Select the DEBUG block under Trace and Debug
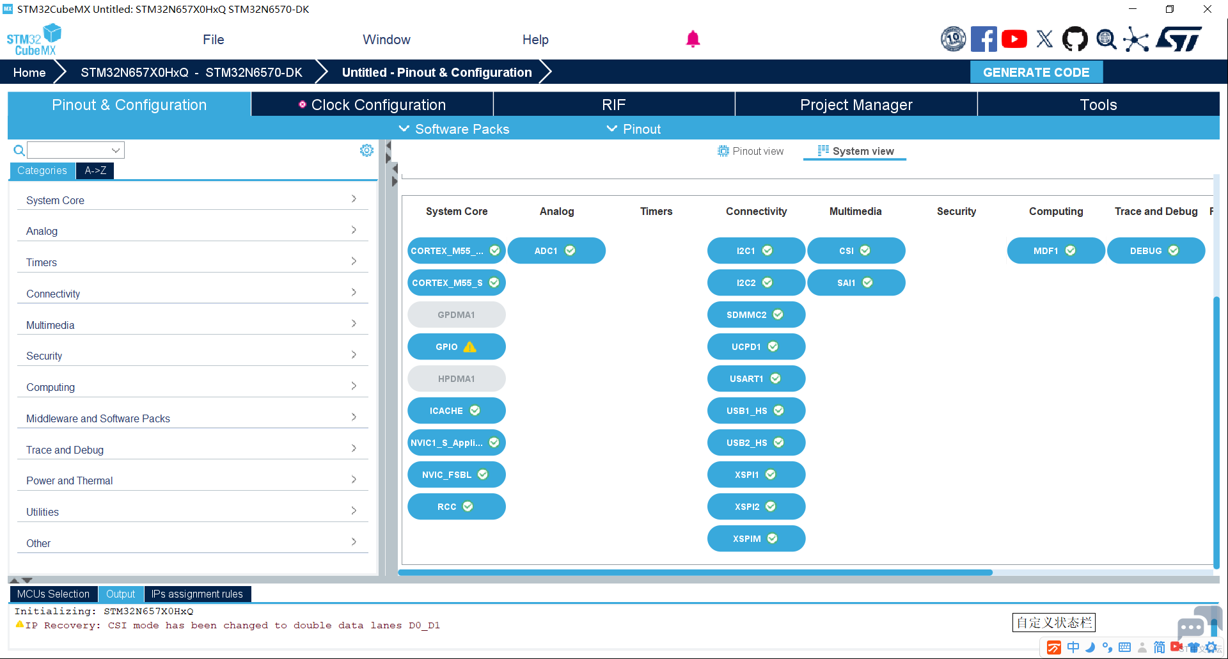Viewport: 1228px width, 659px height. click(1156, 251)
